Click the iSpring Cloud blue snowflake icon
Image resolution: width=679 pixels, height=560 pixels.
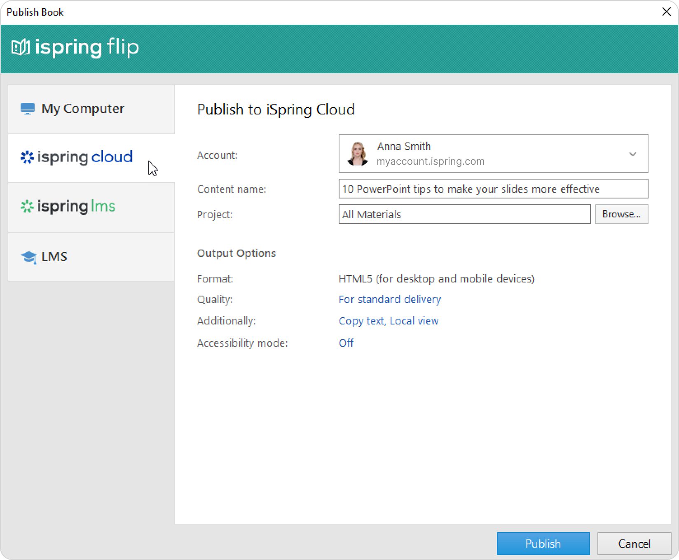tap(27, 157)
